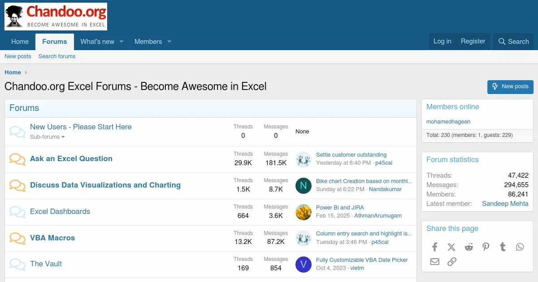Open The Vault forum
The width and height of the screenshot is (538, 282).
(46, 264)
